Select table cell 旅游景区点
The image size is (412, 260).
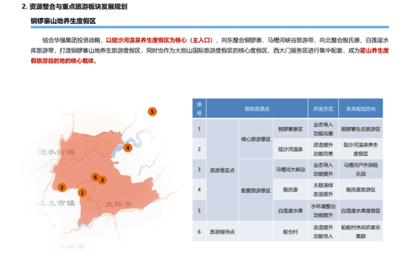pyautogui.click(x=223, y=170)
